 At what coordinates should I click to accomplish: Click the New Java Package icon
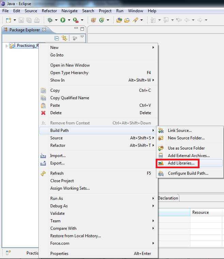tap(94, 20)
